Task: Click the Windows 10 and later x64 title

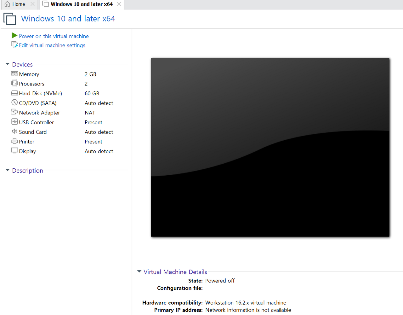Action: tap(68, 19)
